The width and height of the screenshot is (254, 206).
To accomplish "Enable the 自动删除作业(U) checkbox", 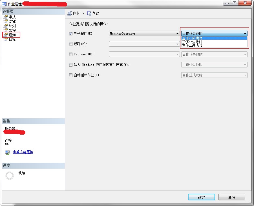I will pos(70,75).
